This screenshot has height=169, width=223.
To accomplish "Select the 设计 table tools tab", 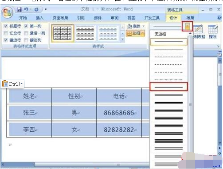I will click(x=173, y=18).
